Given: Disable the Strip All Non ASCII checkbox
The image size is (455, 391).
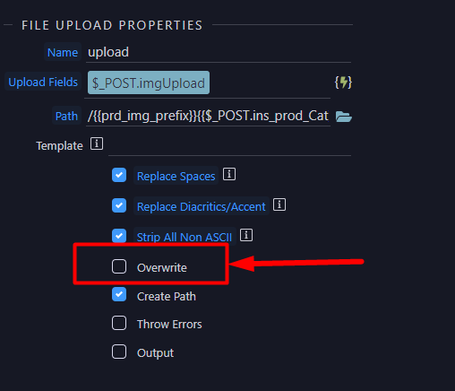Looking at the screenshot, I should pyautogui.click(x=119, y=236).
